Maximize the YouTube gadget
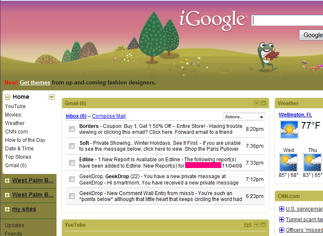 click(x=263, y=225)
